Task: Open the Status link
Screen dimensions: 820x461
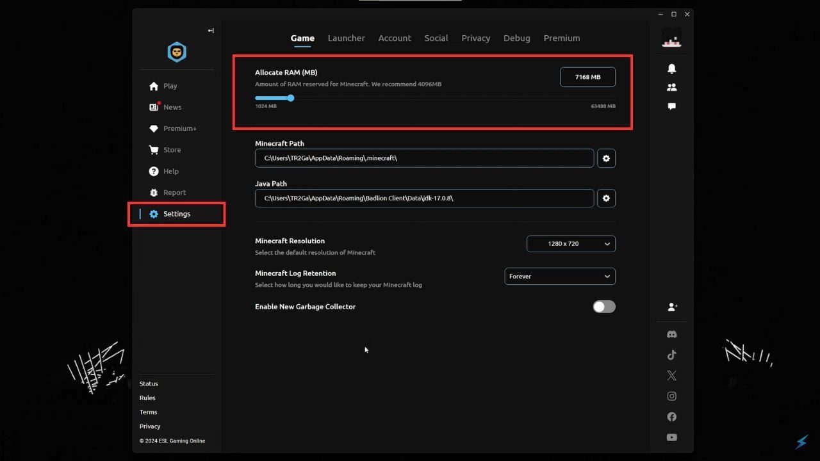Action: pyautogui.click(x=149, y=384)
